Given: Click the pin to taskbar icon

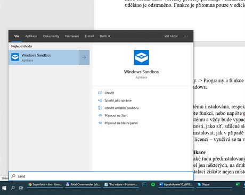Looking at the screenshot, I should [100, 123].
